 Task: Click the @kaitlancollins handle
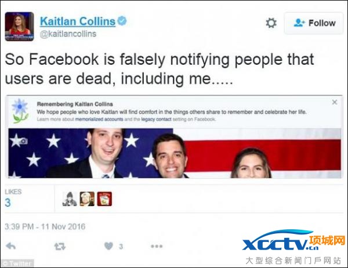[x=68, y=34]
